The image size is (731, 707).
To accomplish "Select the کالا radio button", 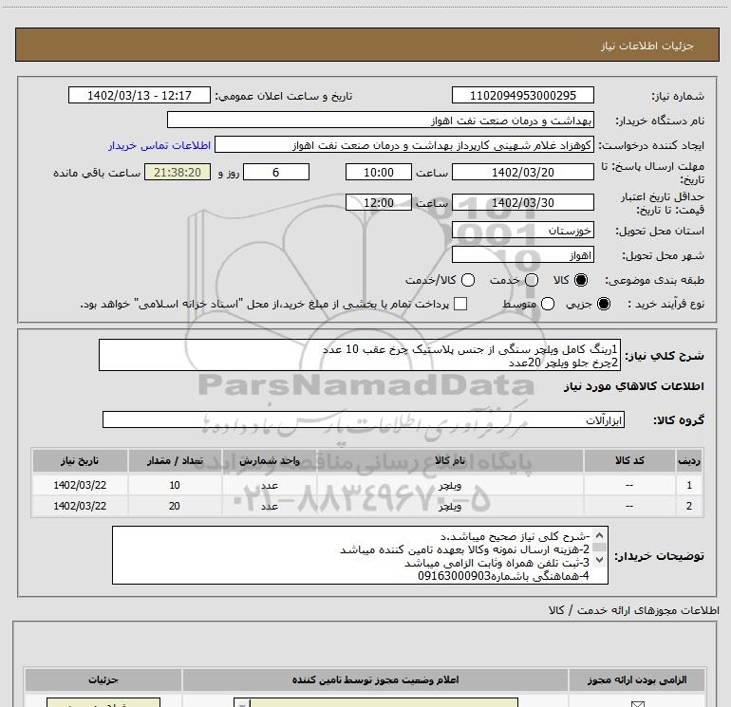I will click(x=581, y=280).
